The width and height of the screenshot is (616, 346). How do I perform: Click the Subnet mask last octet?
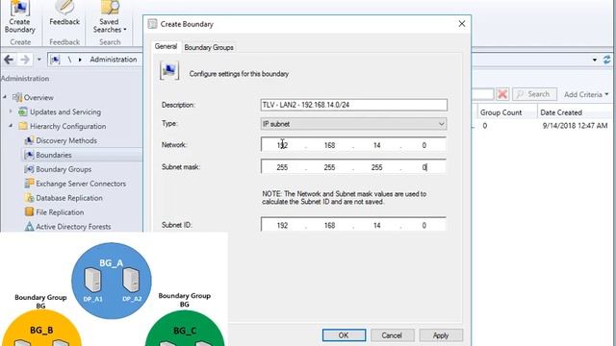[x=423, y=167]
